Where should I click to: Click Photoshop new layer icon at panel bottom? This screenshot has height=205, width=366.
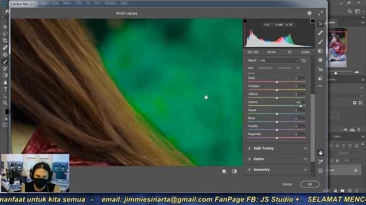tap(349, 191)
